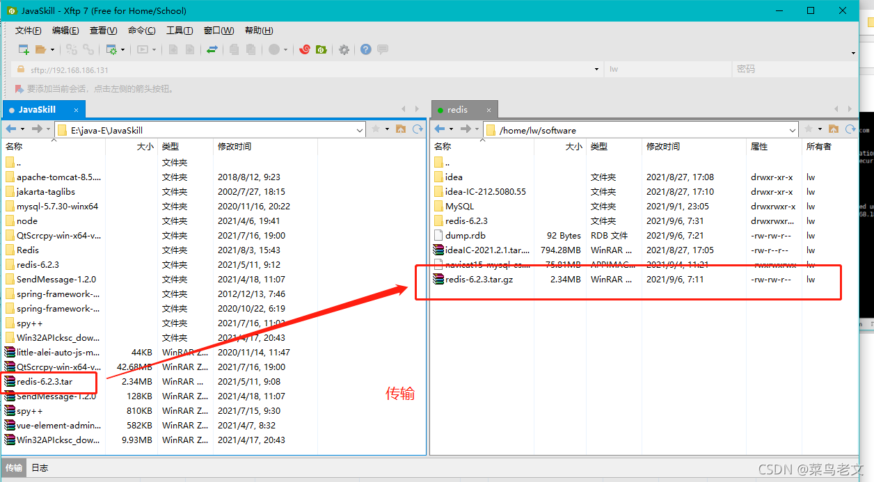Screen dimensions: 874x482
Task: Refresh the remote redis pane
Action: (850, 129)
